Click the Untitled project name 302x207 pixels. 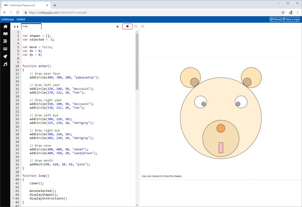click(21, 19)
